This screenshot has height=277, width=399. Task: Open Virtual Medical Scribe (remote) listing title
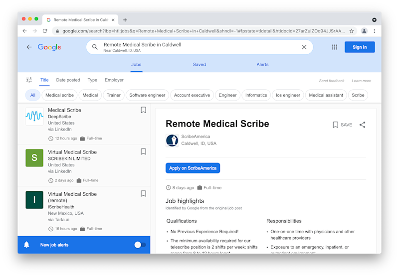[x=72, y=197]
